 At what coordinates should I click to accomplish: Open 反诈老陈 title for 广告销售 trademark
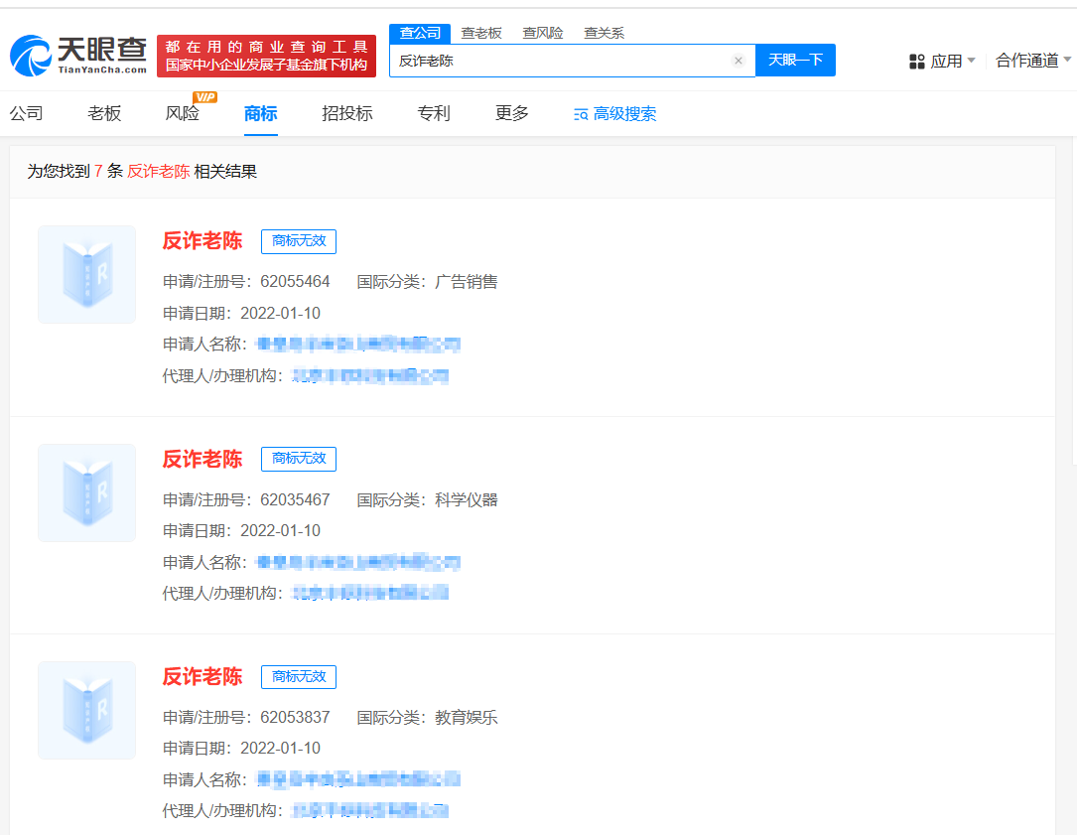[x=202, y=241]
